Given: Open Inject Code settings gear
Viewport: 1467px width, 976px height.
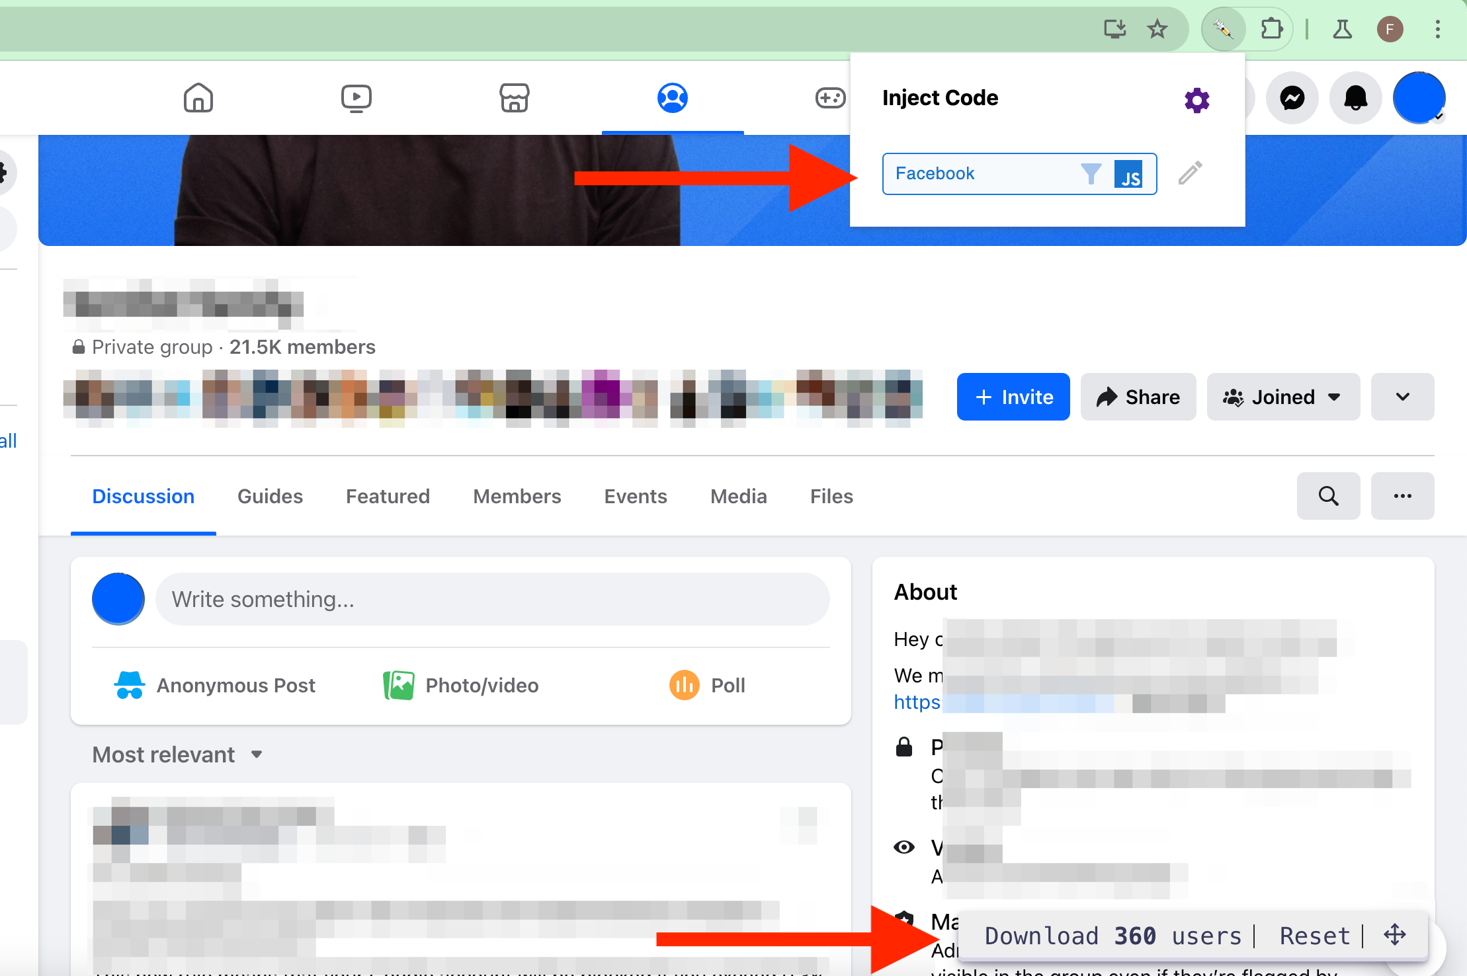Looking at the screenshot, I should 1196,101.
